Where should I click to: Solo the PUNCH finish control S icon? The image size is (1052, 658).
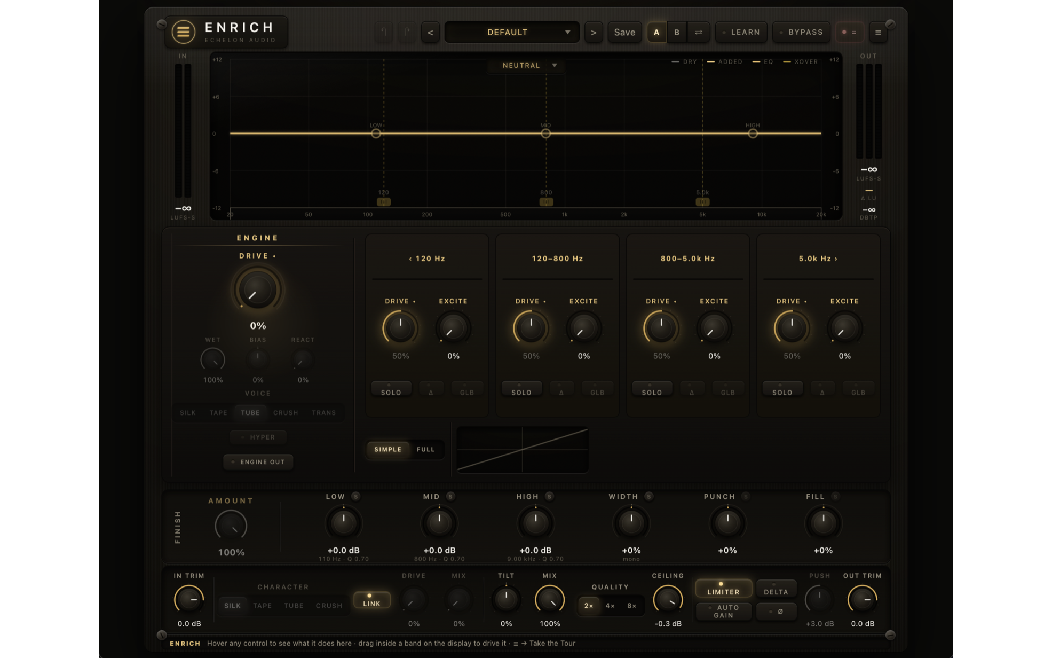pyautogui.click(x=746, y=496)
